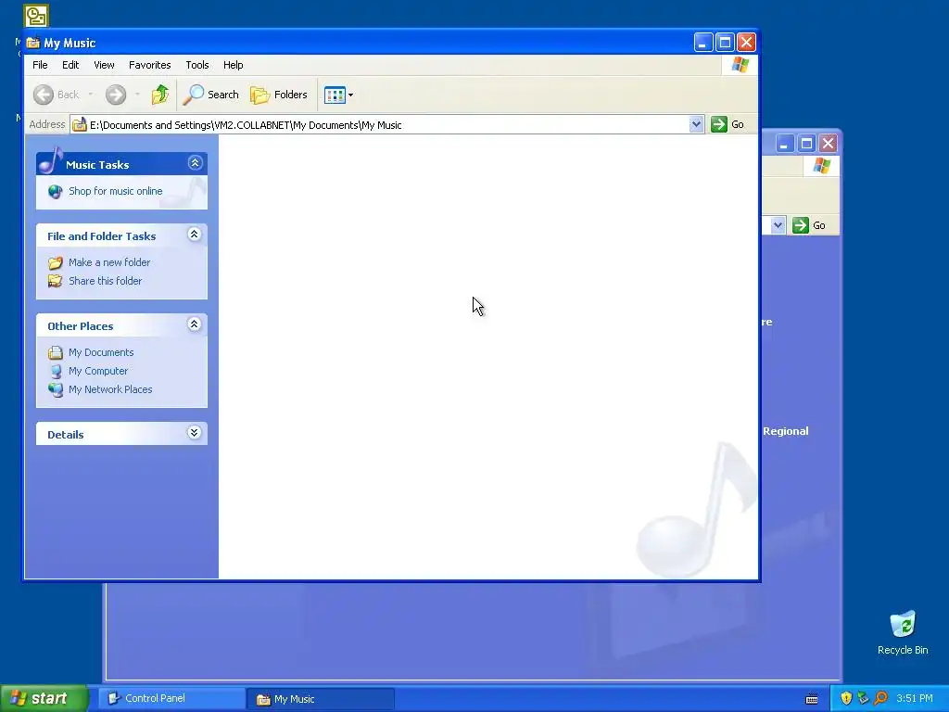Go to My Computer link

pos(98,371)
